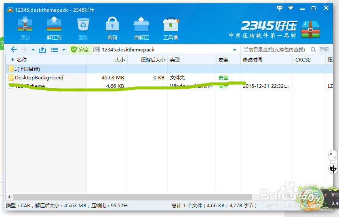Select the ..(上层目录) parent row

(170, 69)
